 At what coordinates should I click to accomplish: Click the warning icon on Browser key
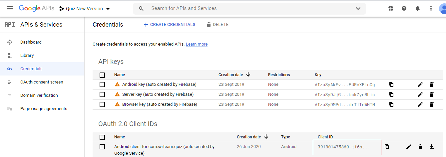pos(117,104)
